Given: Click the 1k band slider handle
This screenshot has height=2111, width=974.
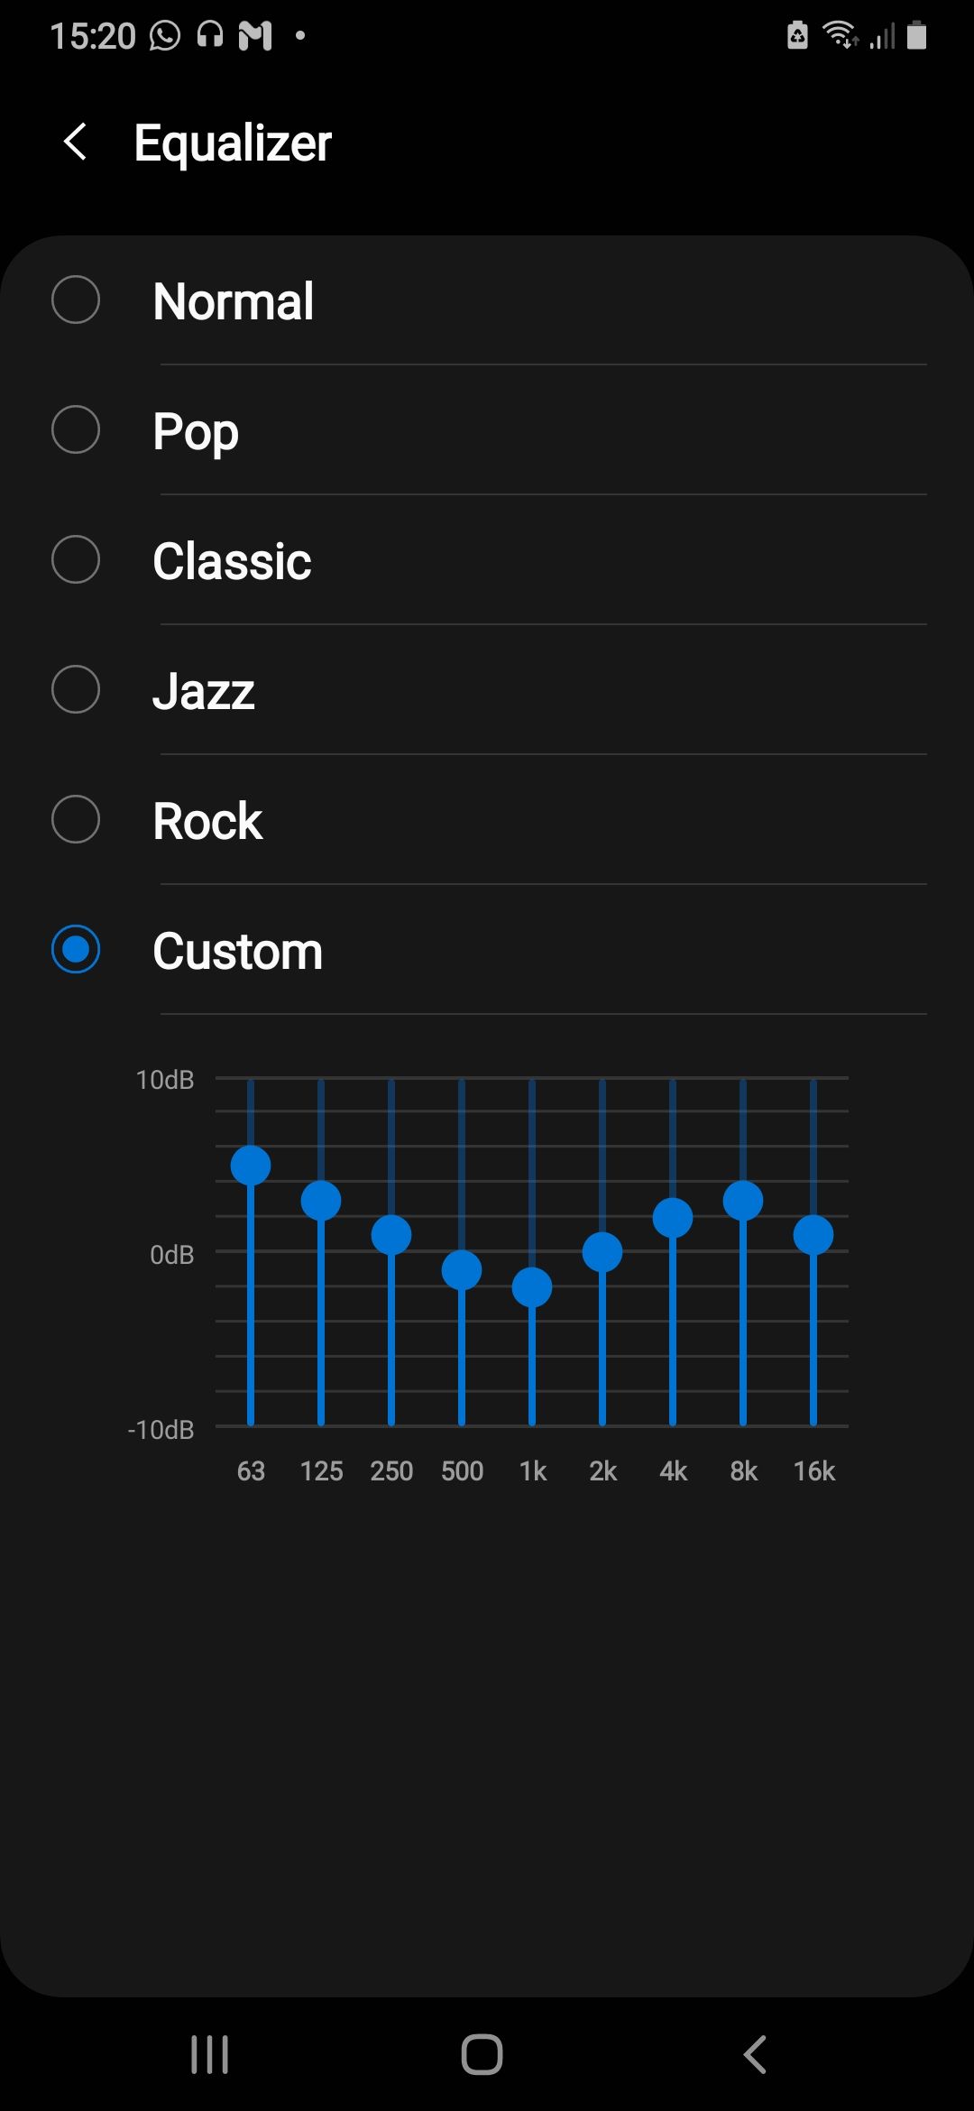Looking at the screenshot, I should click(x=532, y=1287).
